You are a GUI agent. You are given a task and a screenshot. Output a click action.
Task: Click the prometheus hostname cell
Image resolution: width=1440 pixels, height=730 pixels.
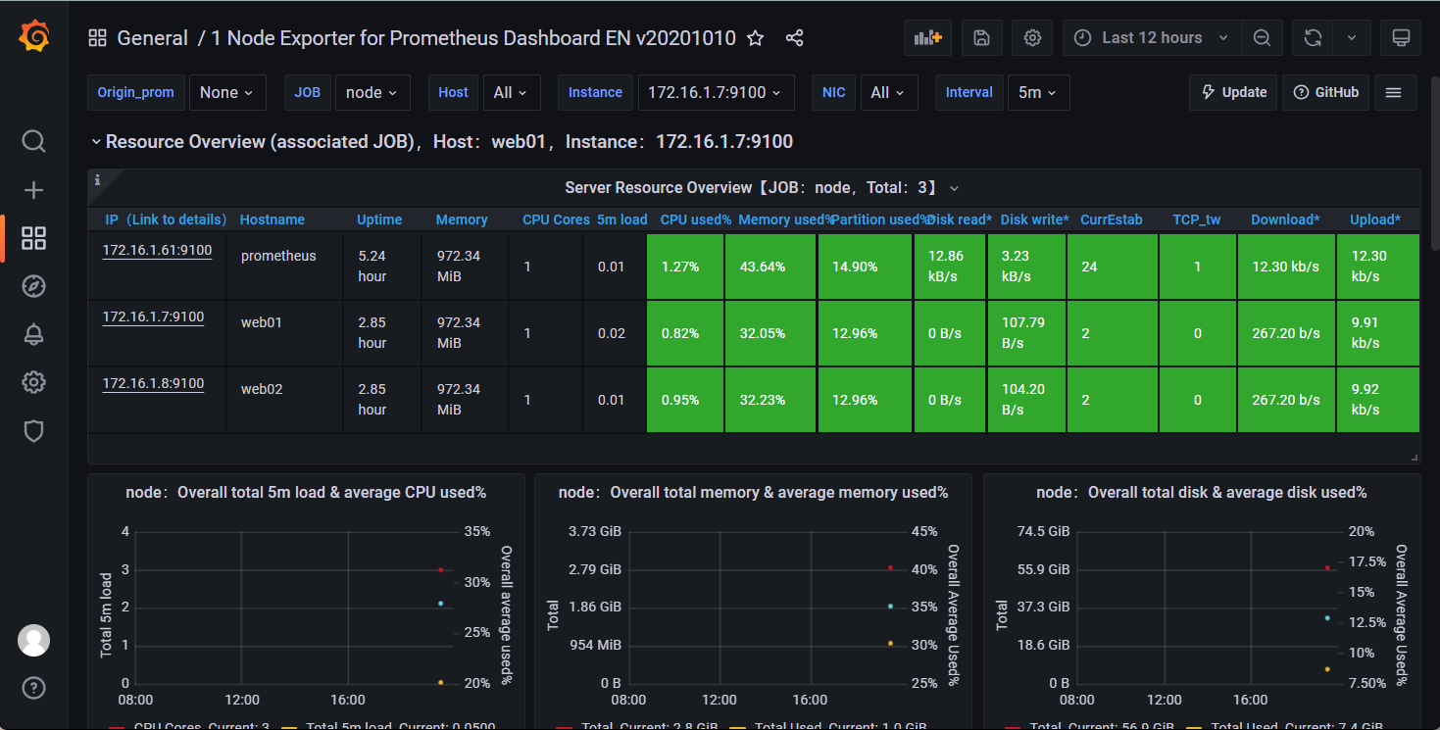pos(284,266)
